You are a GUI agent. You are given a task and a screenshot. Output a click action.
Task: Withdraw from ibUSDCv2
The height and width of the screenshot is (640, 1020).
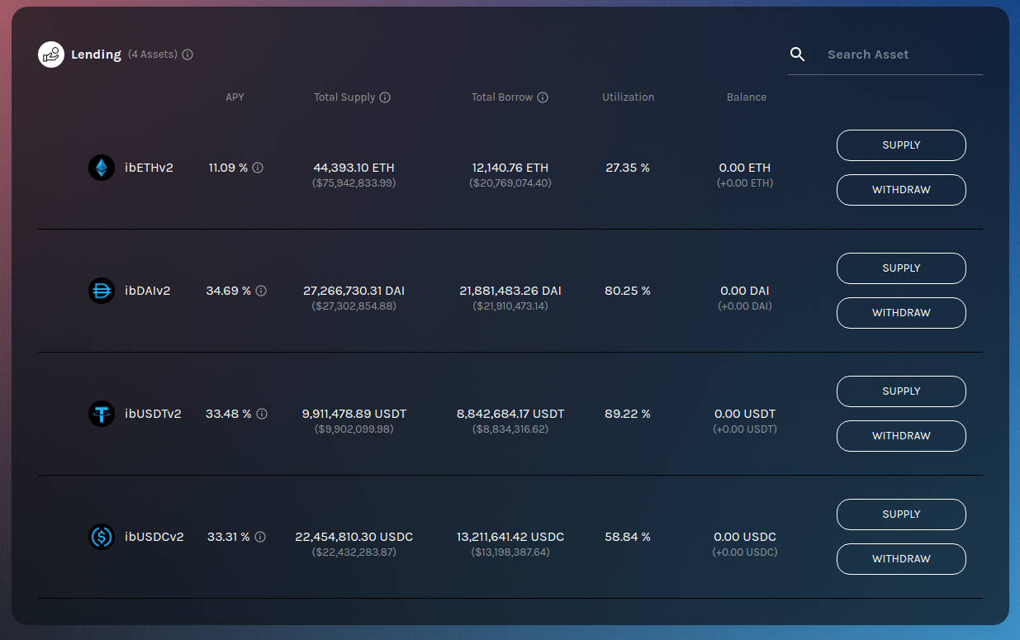[x=901, y=559]
